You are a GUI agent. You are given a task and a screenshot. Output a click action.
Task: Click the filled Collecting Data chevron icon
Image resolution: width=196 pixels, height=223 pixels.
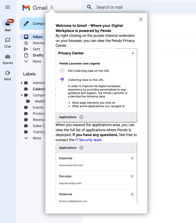(62, 80)
